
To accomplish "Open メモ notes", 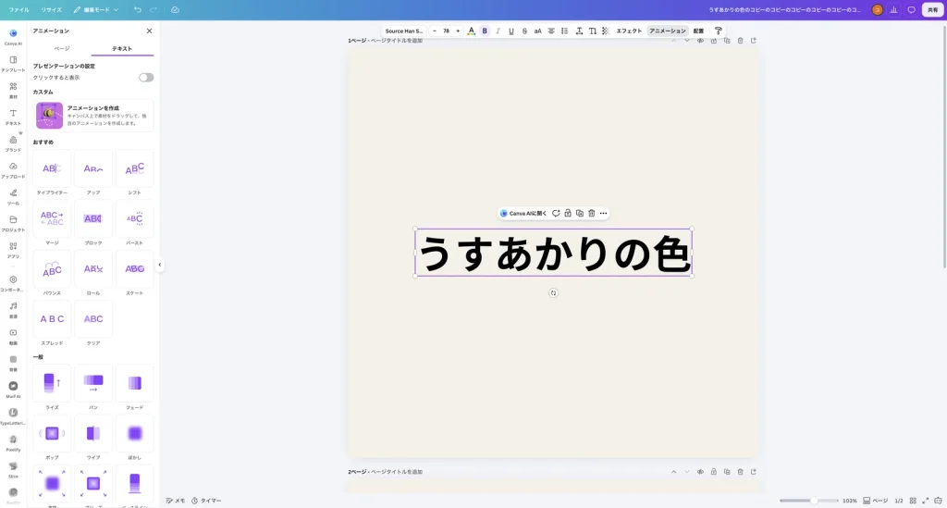I will click(x=176, y=501).
